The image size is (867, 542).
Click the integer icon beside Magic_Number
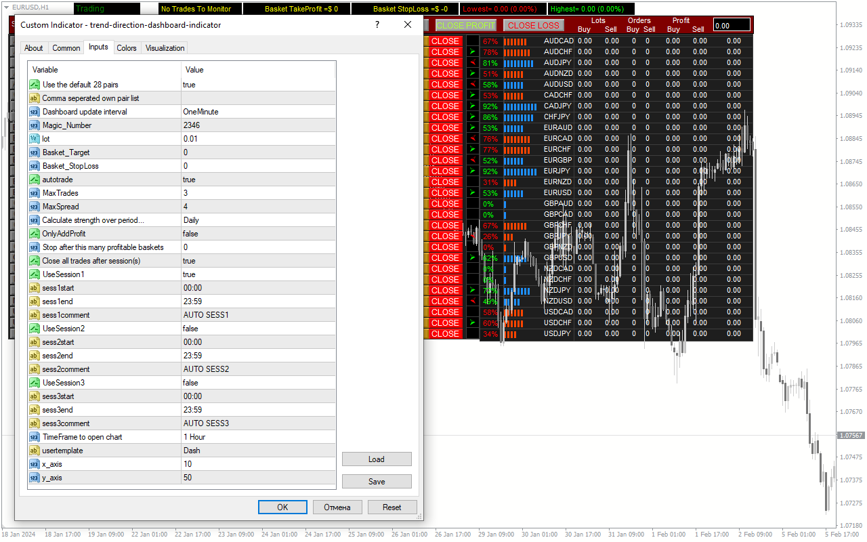click(35, 125)
